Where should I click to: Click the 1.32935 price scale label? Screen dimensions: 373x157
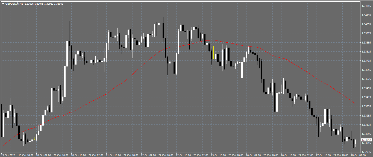pyautogui.click(x=366, y=152)
